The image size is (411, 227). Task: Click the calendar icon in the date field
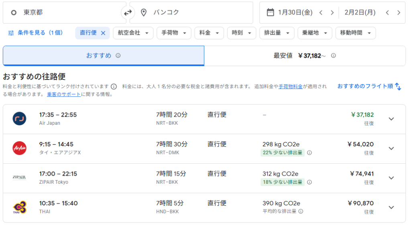coord(270,12)
